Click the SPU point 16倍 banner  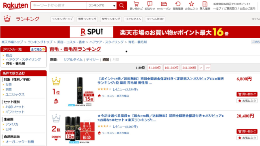point(130,32)
